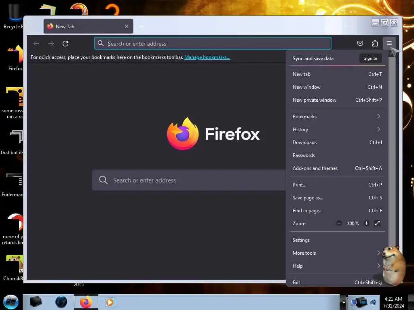Open the taskbar clock showing 4:21 AM
This screenshot has height=310, width=414.
click(x=393, y=302)
